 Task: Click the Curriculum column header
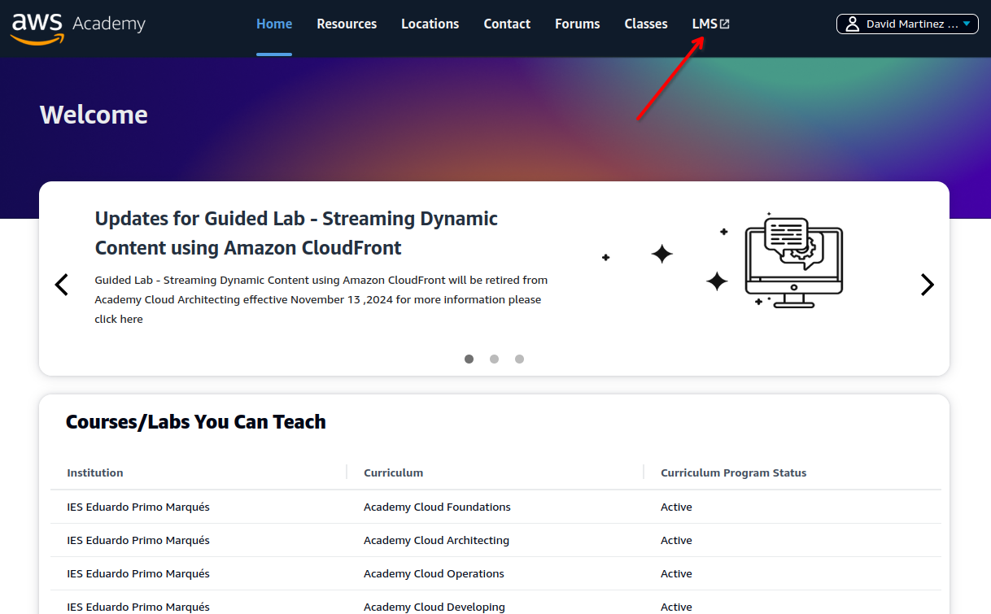pos(393,472)
